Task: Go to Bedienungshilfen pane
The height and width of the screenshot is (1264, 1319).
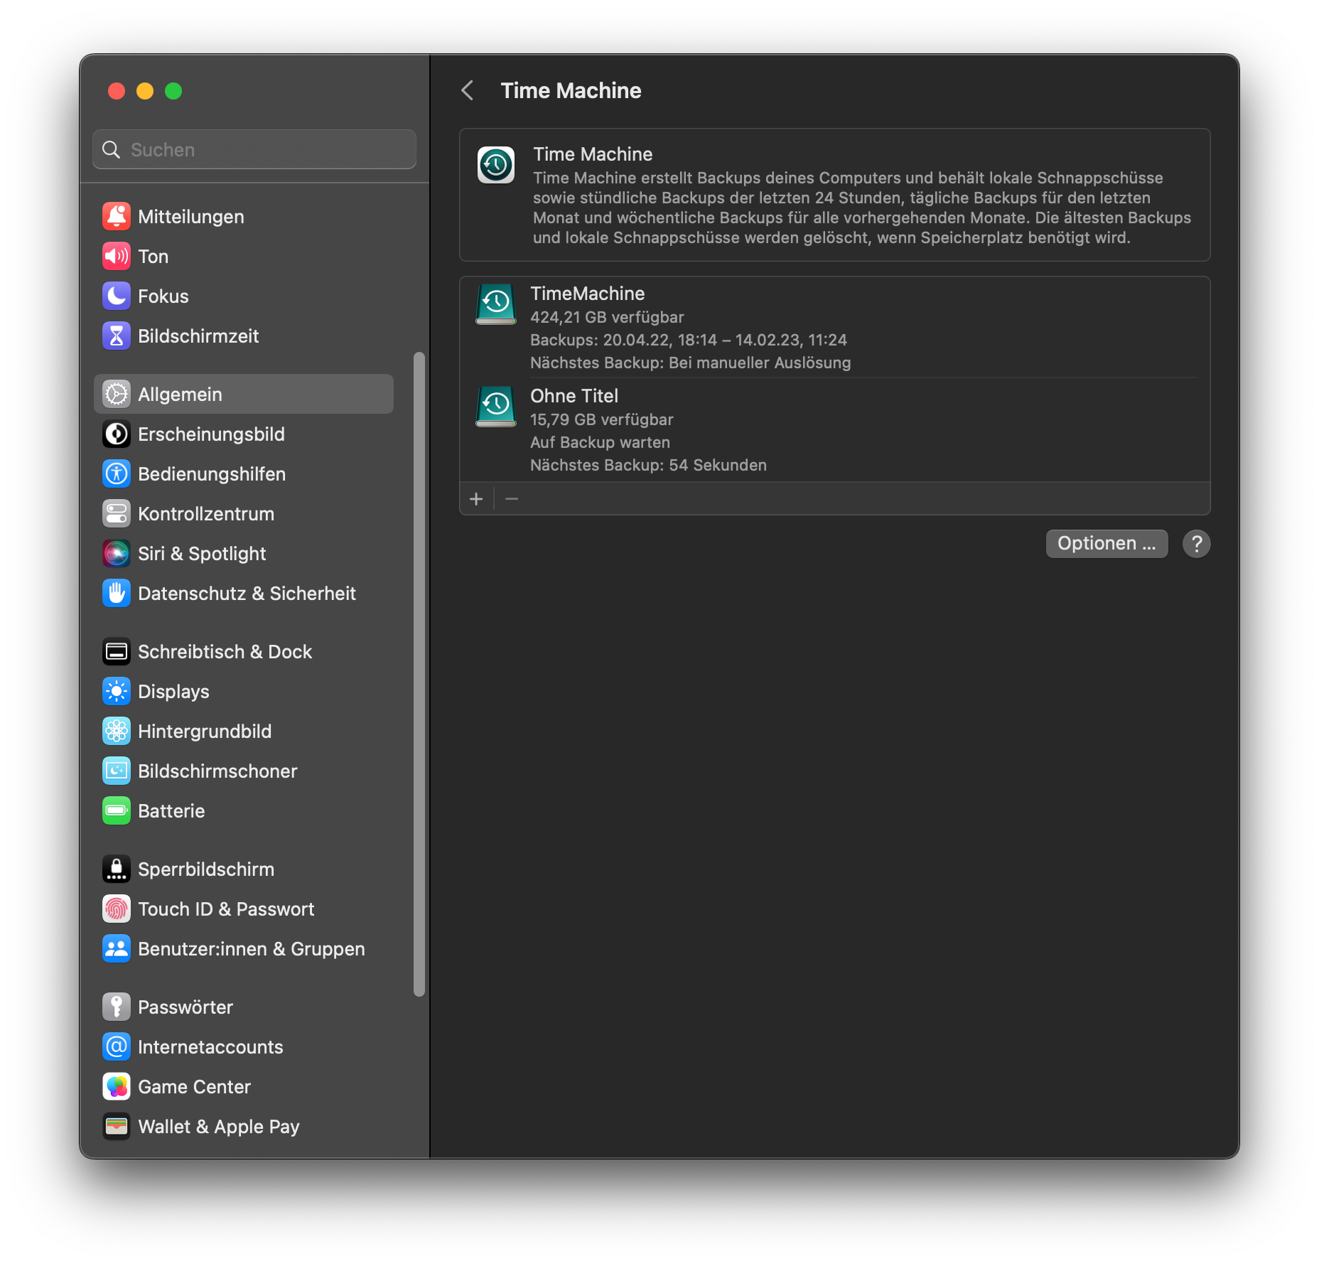Action: tap(244, 474)
